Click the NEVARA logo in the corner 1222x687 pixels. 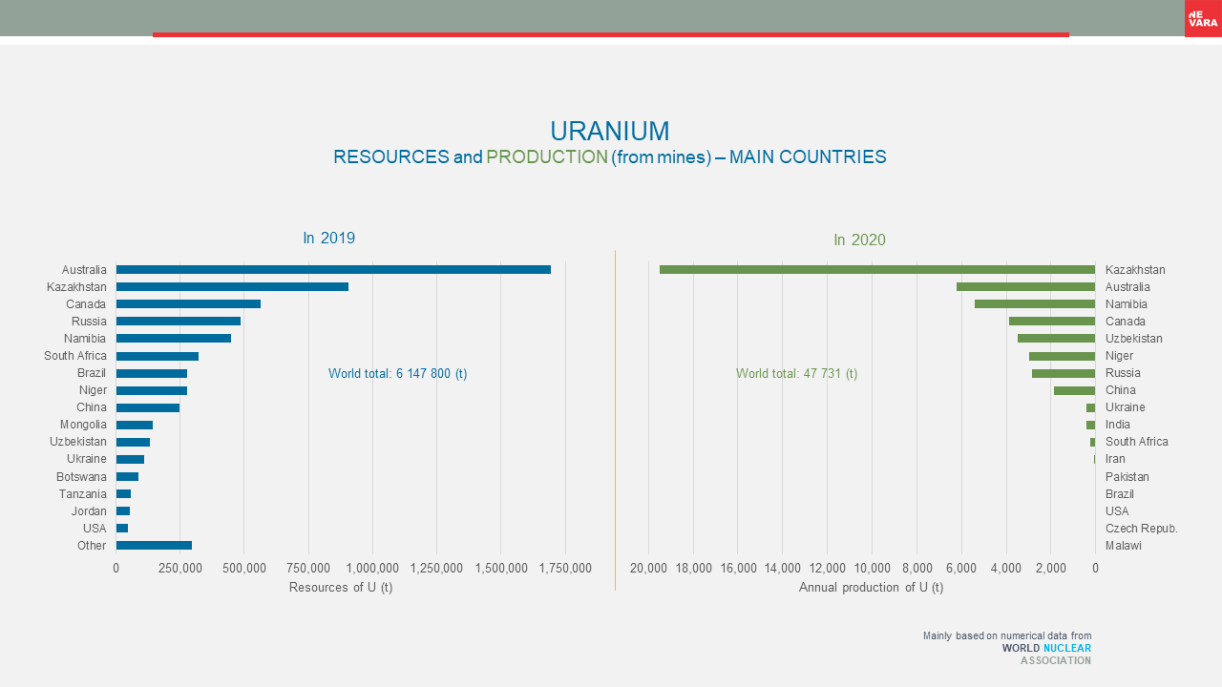click(x=1202, y=18)
